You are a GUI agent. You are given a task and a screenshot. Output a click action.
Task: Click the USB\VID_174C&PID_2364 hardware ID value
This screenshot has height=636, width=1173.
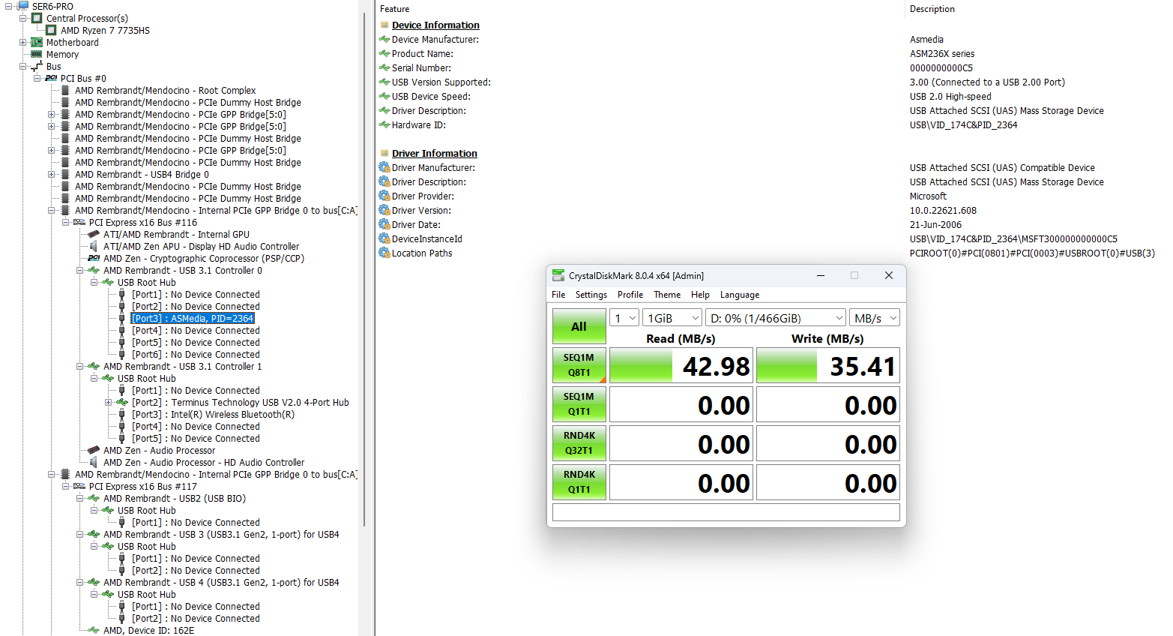click(963, 124)
